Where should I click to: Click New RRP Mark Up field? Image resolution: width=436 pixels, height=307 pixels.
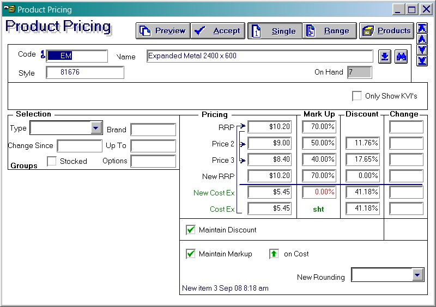click(319, 176)
